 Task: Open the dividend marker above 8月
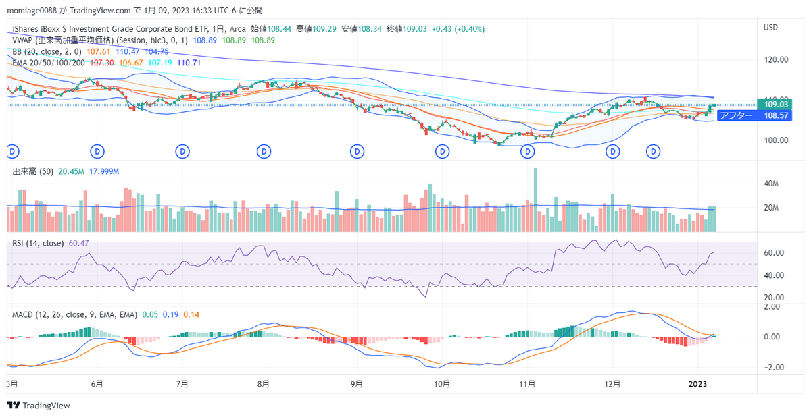[264, 152]
